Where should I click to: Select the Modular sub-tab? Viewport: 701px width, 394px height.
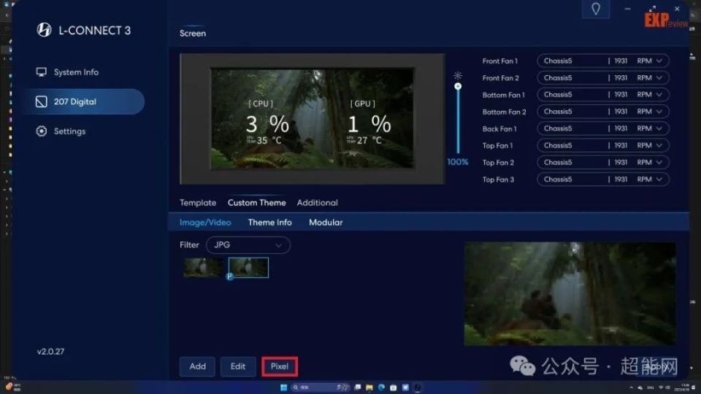(326, 223)
